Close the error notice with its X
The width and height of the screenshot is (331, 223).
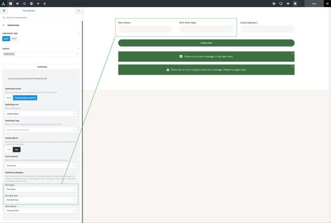point(293,66)
